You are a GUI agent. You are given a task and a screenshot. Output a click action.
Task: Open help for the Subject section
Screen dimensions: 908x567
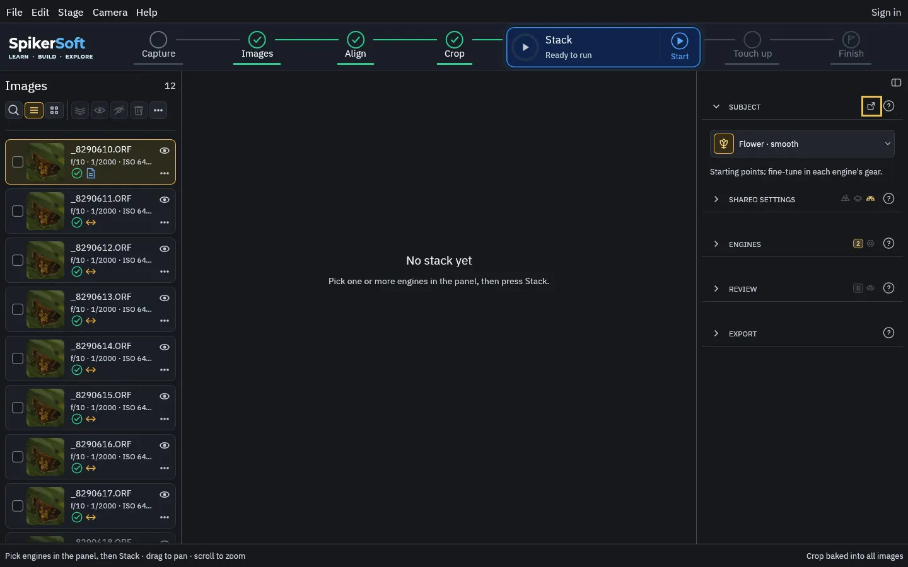pos(889,106)
